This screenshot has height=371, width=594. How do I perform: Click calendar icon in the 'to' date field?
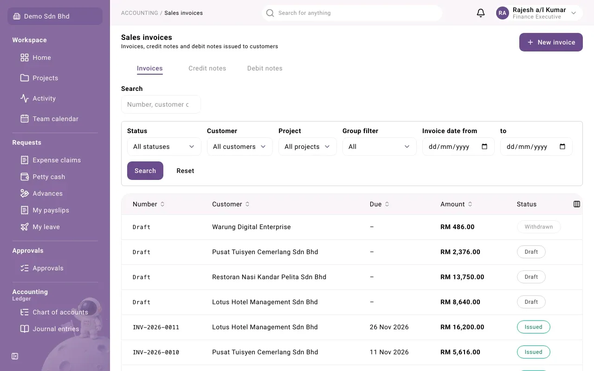(x=562, y=147)
